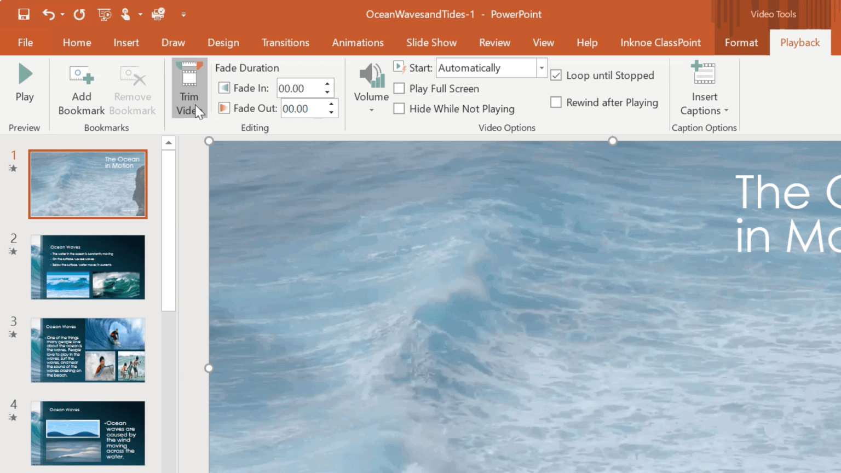Screen dimensions: 841x473
Task: Expand the Insert Captions dropdown arrow
Action: [x=727, y=110]
